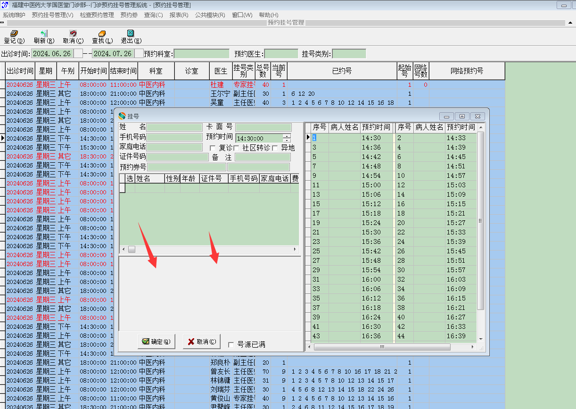Screen dimensions: 576x409
Task: Select the row for doctor 杜建
Action: click(255, 84)
